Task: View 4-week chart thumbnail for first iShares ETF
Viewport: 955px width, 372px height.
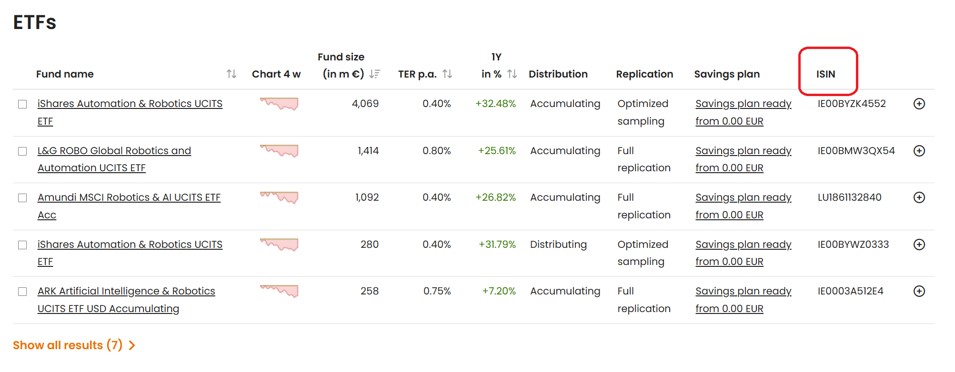Action: 279,104
